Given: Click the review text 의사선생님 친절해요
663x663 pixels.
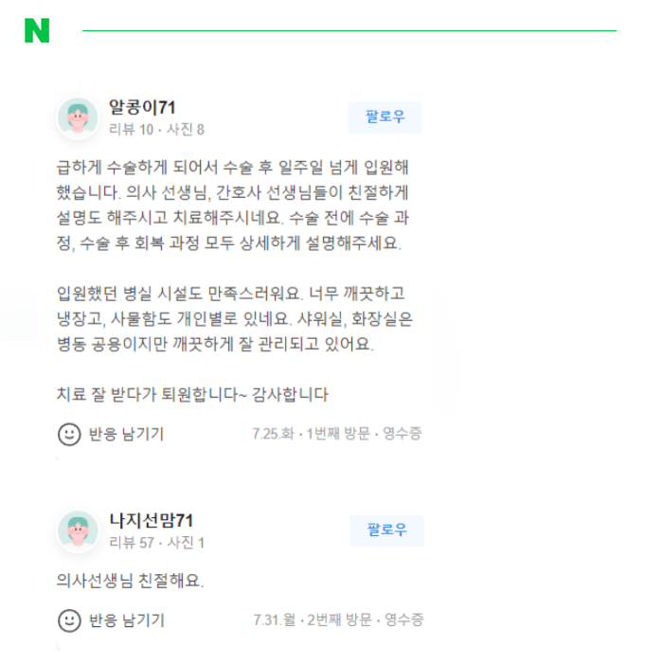Looking at the screenshot, I should [131, 581].
